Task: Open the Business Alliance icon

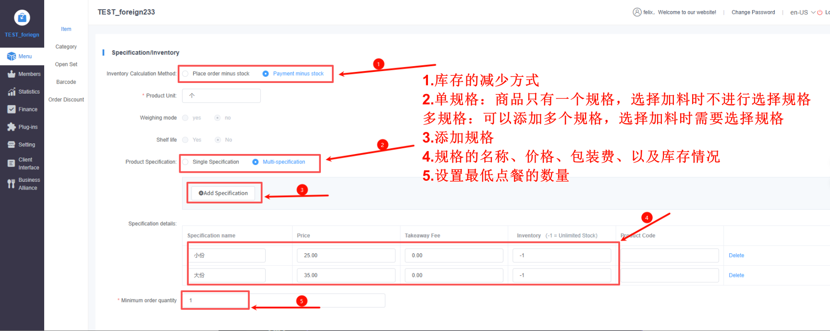Action: pos(12,184)
